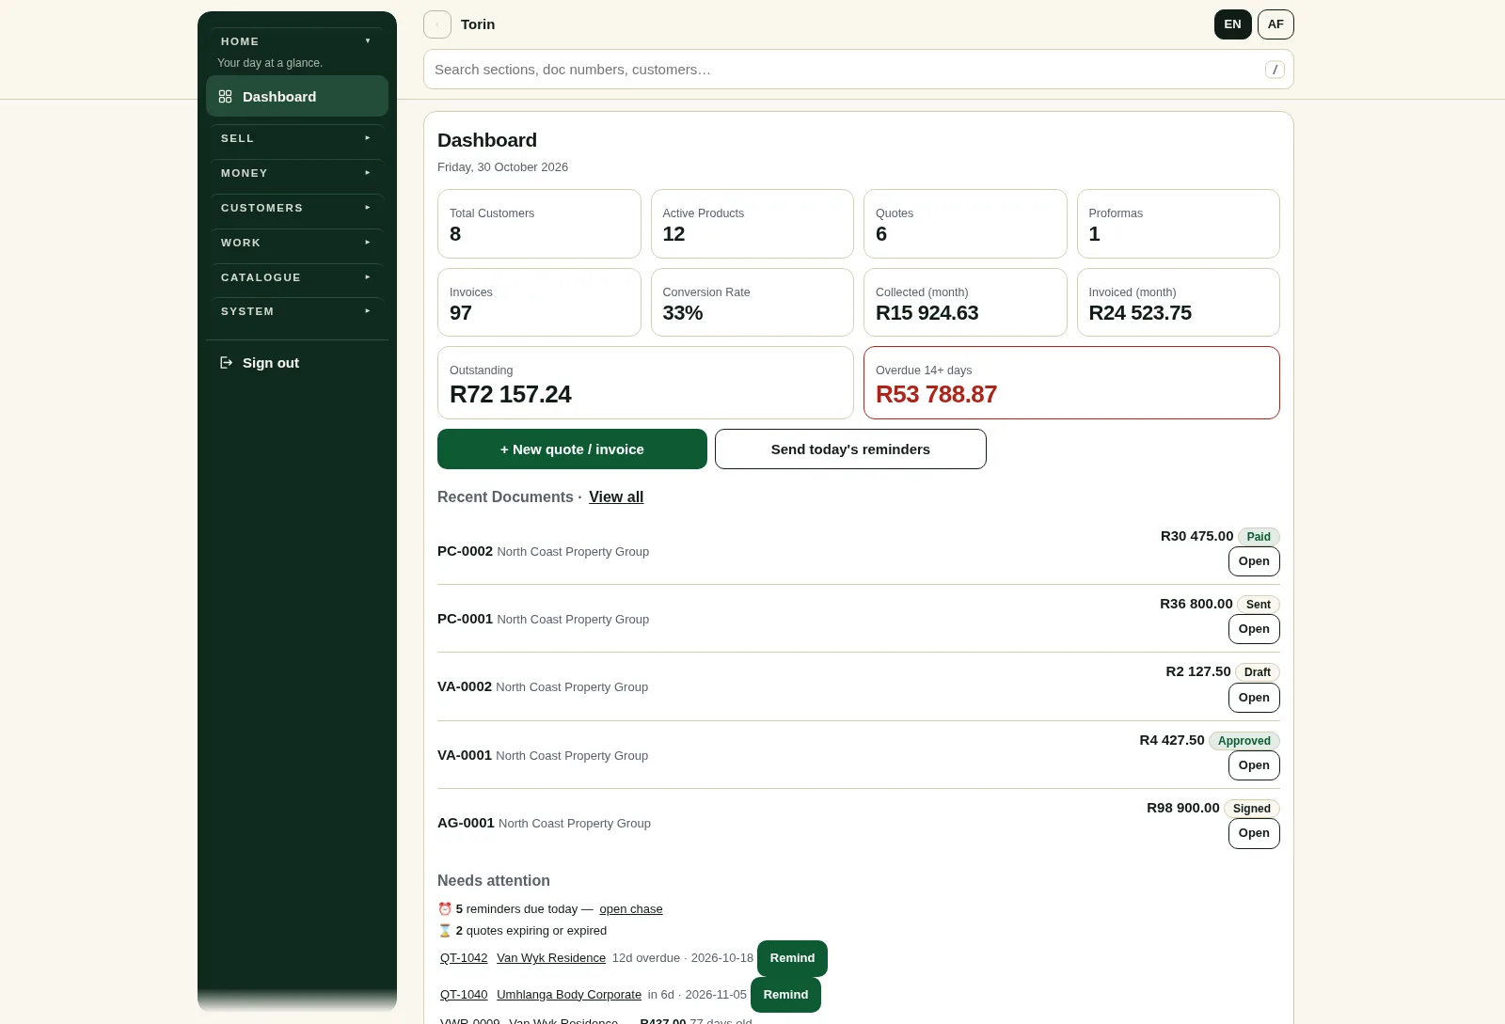Click the Active Products card

[752, 224]
